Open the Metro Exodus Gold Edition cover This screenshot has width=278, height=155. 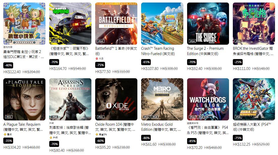pyautogui.click(x=162, y=99)
